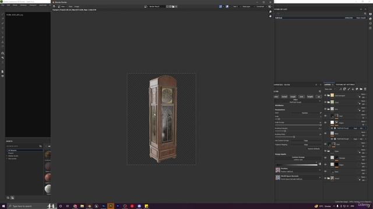Click the Scratching Intensity slider handle
This screenshot has height=209, width=373.
click(285, 131)
